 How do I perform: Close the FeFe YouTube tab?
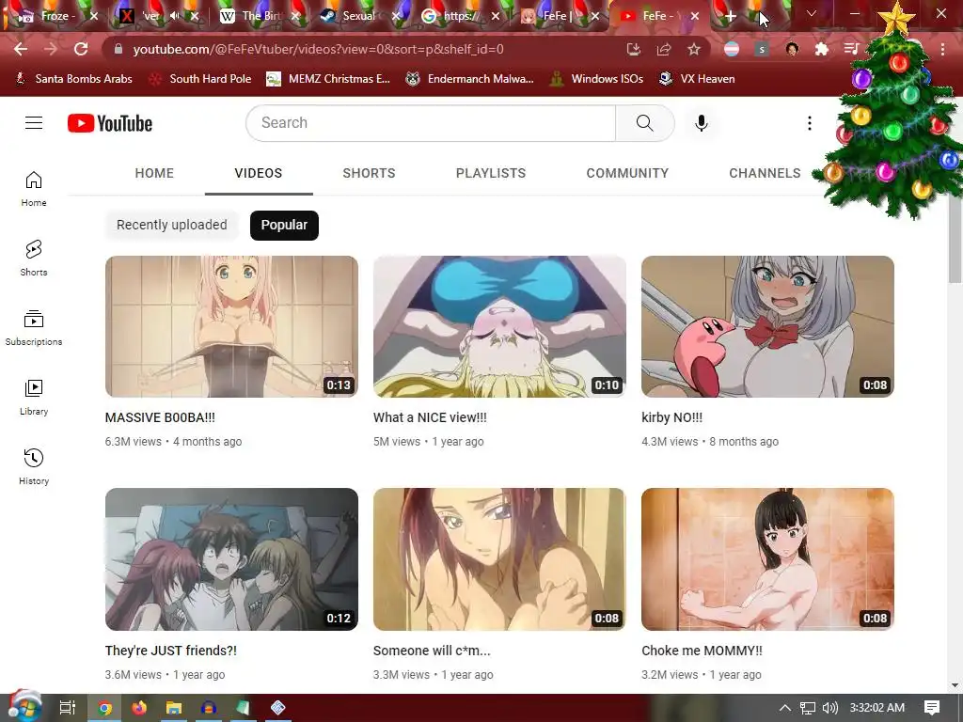(695, 16)
